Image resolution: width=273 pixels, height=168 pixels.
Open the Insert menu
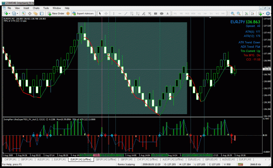(x=26, y=8)
